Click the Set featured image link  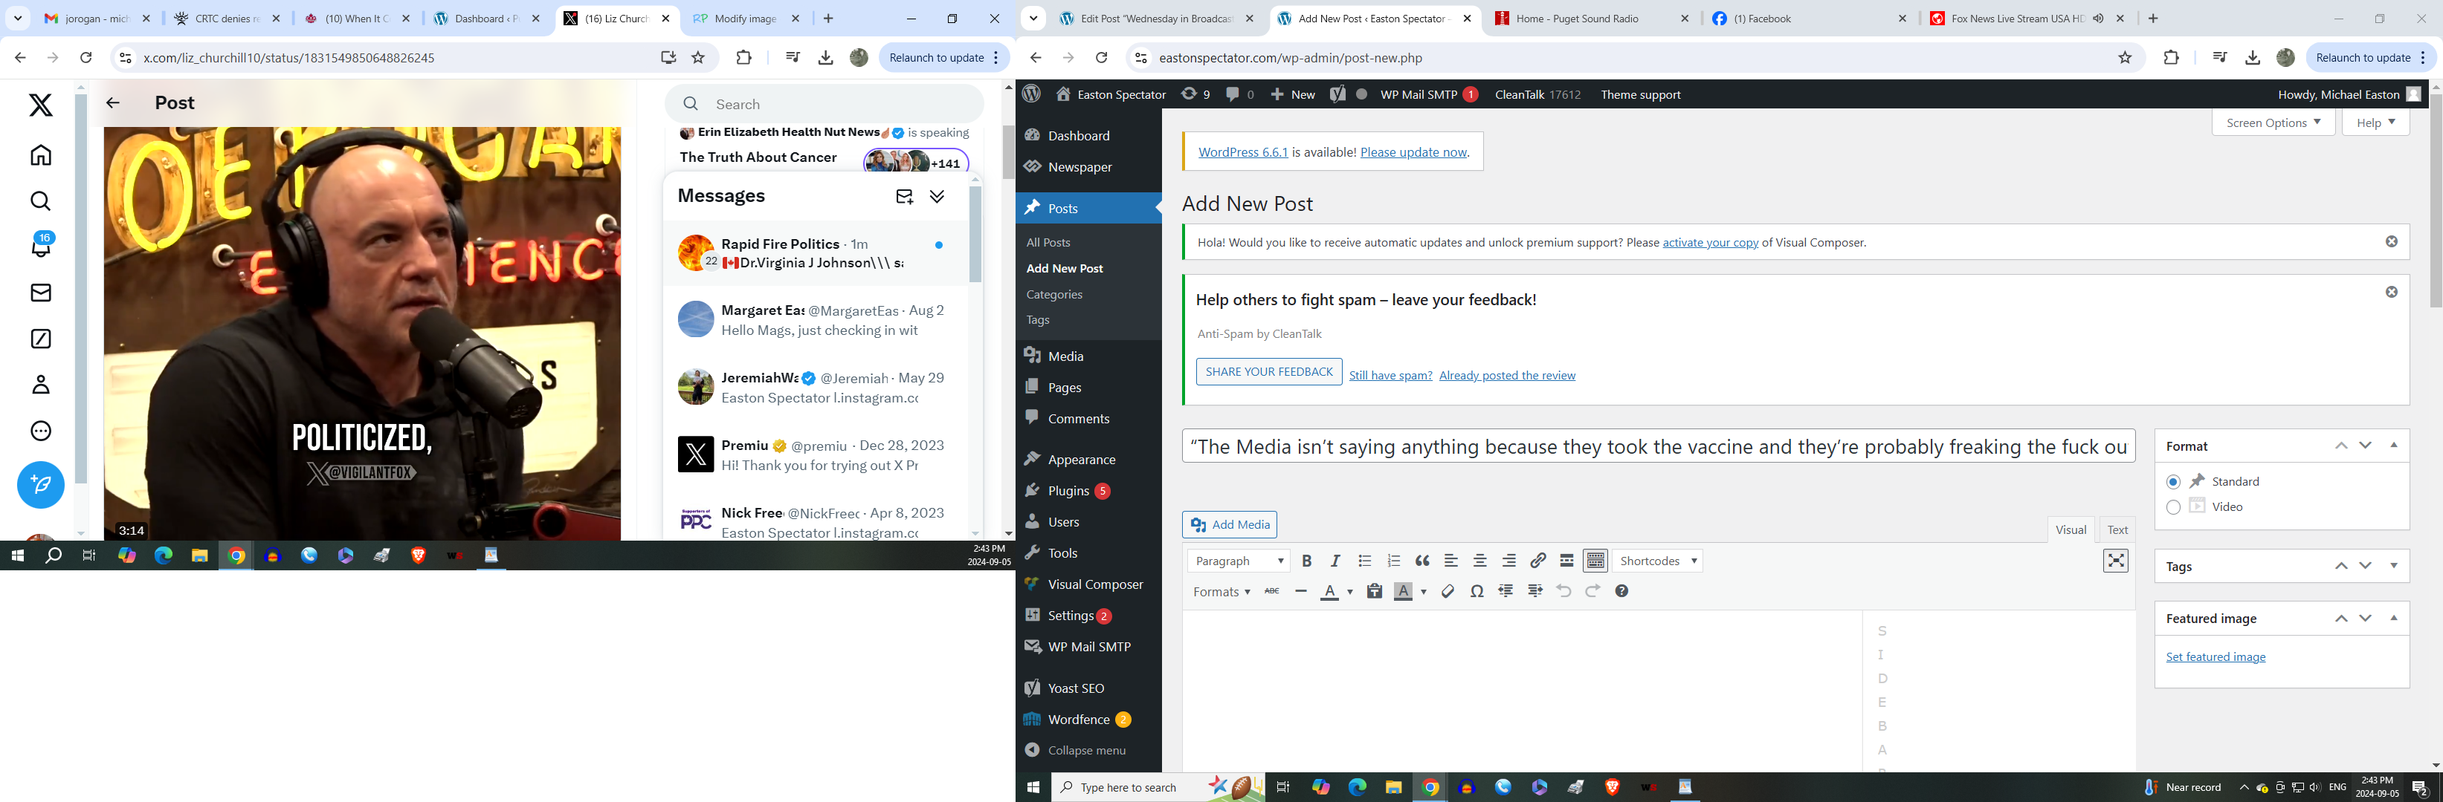2215,657
